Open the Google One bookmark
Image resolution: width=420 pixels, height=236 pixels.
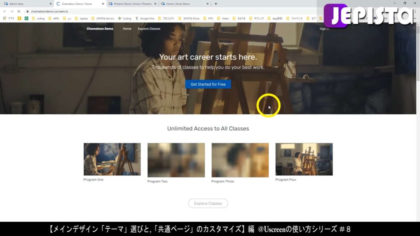click(145, 18)
